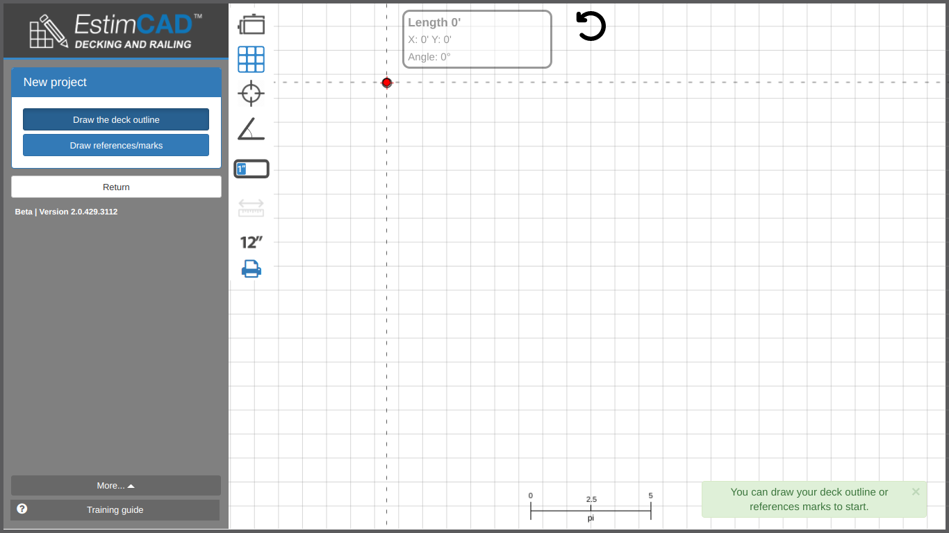Activate the angle tool icon
Screen dimensions: 949x533
click(x=251, y=129)
